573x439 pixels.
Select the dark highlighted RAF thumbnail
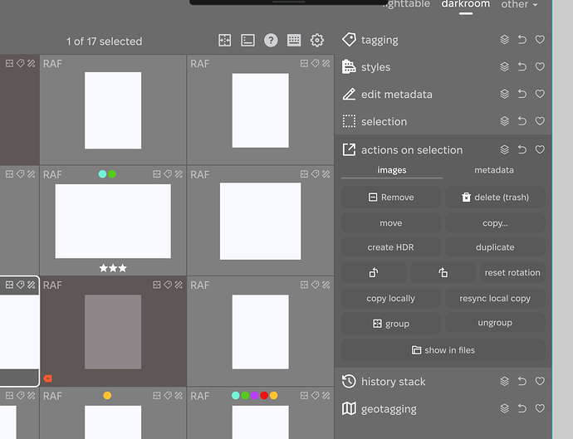(x=113, y=332)
